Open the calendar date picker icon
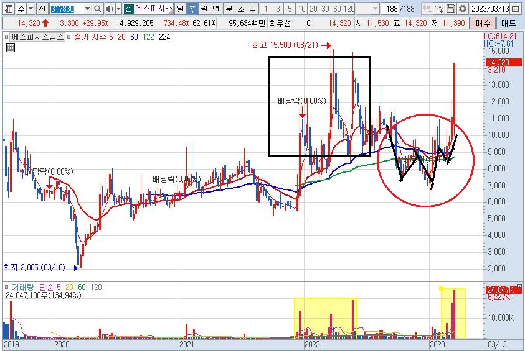 pos(516,9)
